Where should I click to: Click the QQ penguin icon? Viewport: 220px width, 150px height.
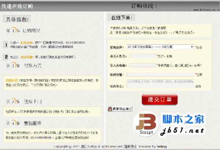110,109
